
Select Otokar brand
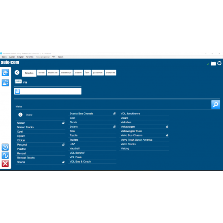41,140
